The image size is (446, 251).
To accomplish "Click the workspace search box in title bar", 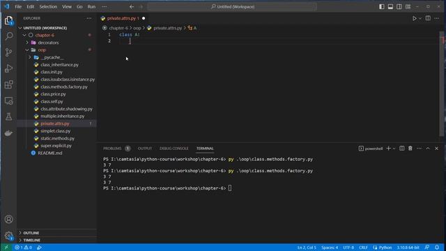I will [232, 6].
